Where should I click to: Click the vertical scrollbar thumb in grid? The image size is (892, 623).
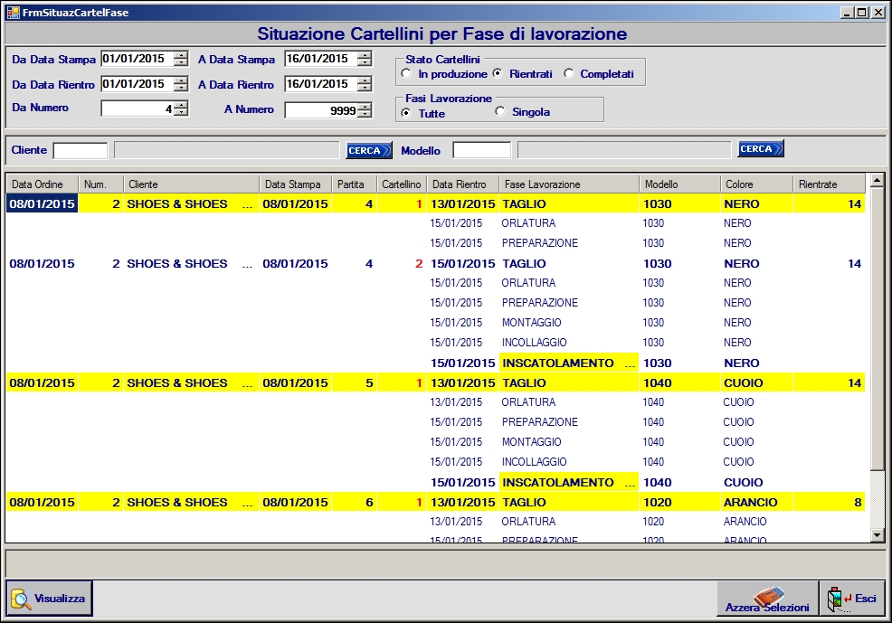coord(877,328)
